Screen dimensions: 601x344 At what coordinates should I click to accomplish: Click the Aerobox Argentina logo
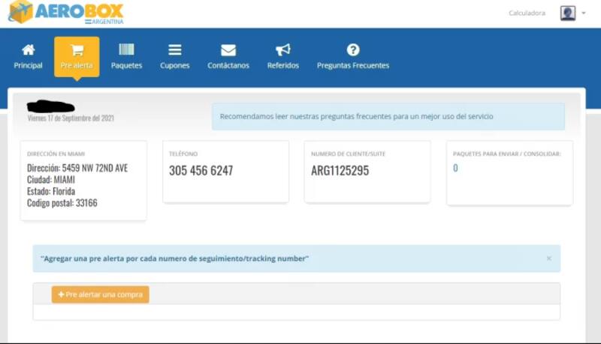click(65, 13)
